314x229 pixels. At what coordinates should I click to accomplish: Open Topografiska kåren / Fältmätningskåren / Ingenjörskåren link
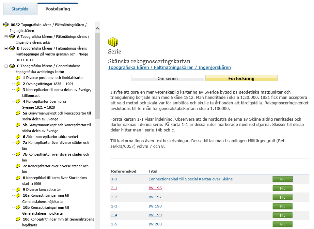(169, 67)
